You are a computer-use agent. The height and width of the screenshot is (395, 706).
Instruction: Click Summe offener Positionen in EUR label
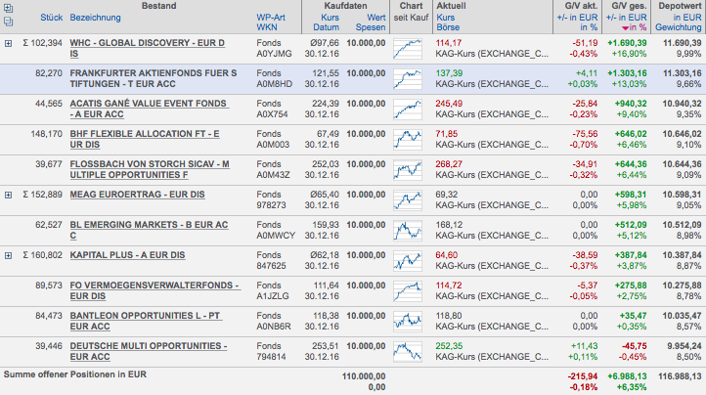(x=74, y=374)
